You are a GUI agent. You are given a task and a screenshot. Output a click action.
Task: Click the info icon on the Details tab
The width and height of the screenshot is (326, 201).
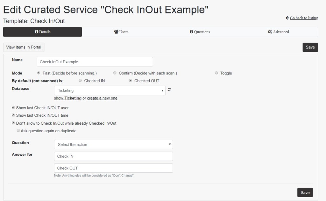(x=36, y=31)
